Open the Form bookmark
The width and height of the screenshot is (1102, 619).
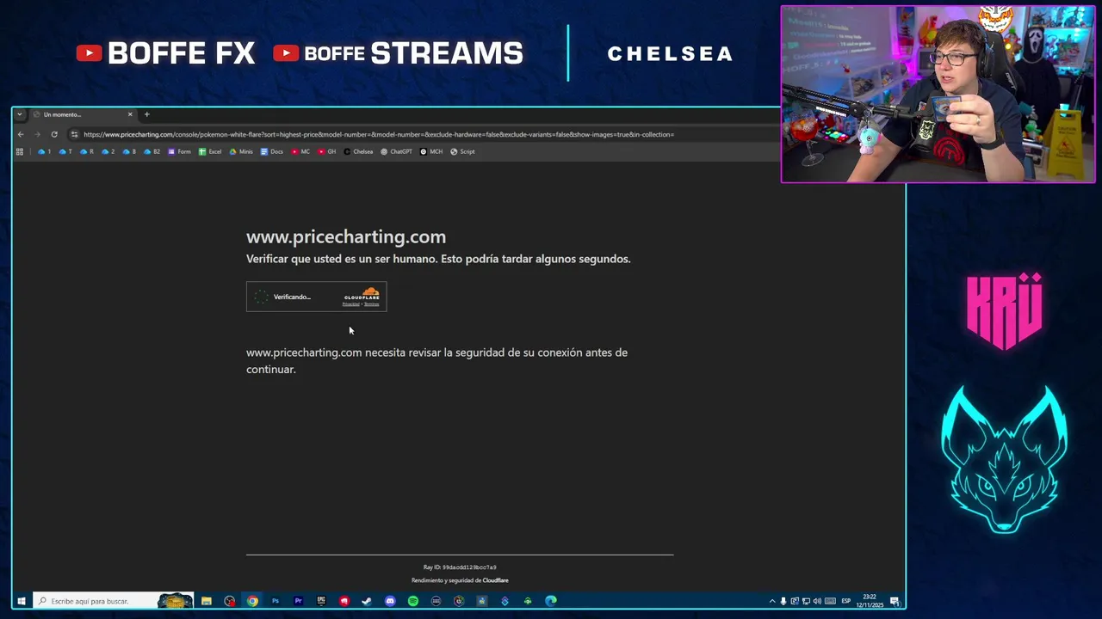pos(179,151)
